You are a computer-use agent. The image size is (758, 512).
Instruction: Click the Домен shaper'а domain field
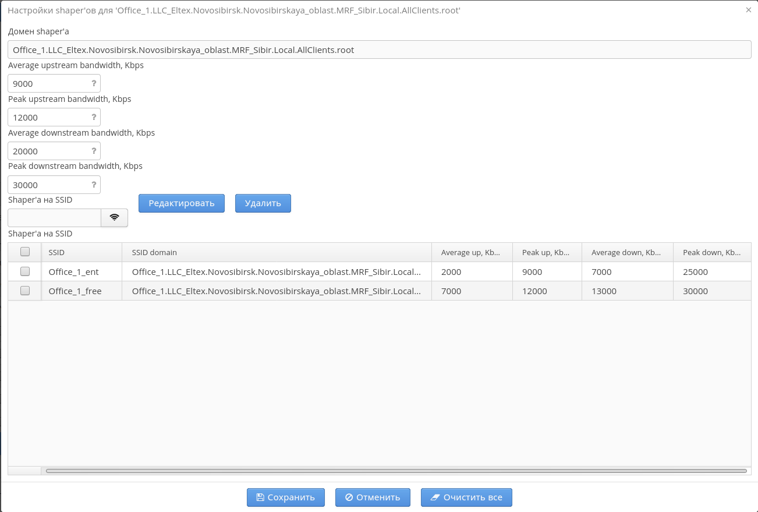pyautogui.click(x=380, y=50)
